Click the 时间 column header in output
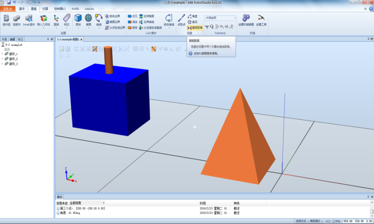374x224 pixels. (x=203, y=203)
